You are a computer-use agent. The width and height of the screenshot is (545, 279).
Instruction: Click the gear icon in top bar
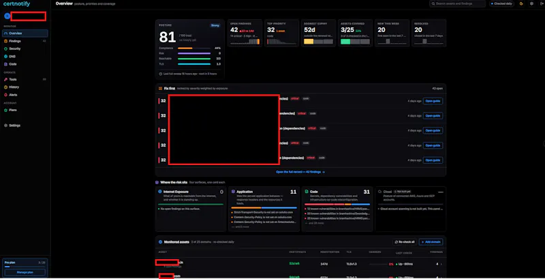[x=531, y=3]
